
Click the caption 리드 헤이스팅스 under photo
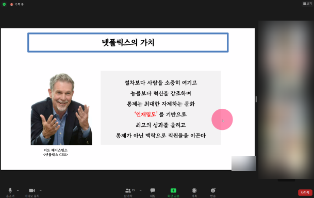[x=56, y=150]
